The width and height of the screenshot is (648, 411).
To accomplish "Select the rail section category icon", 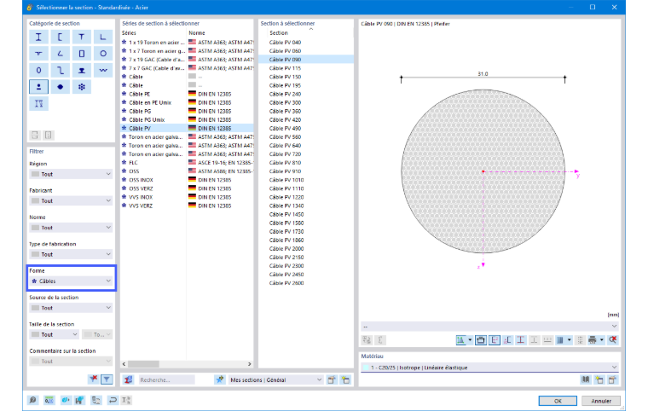I will point(81,70).
